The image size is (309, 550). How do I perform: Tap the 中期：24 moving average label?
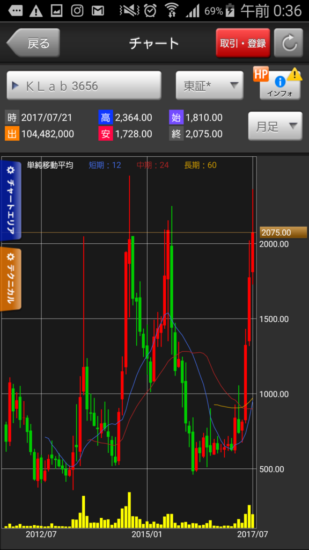152,165
